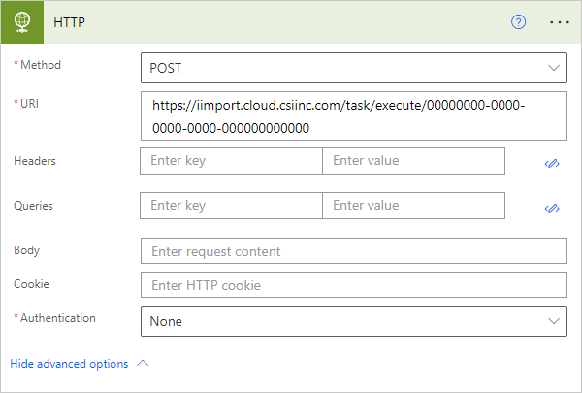Focus the URI input field

click(353, 115)
